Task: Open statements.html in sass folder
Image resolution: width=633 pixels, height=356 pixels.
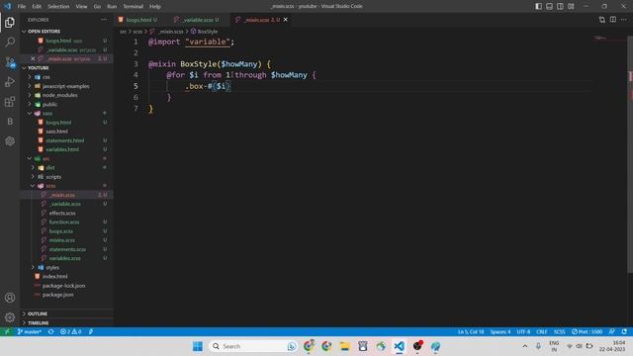Action: click(x=64, y=140)
